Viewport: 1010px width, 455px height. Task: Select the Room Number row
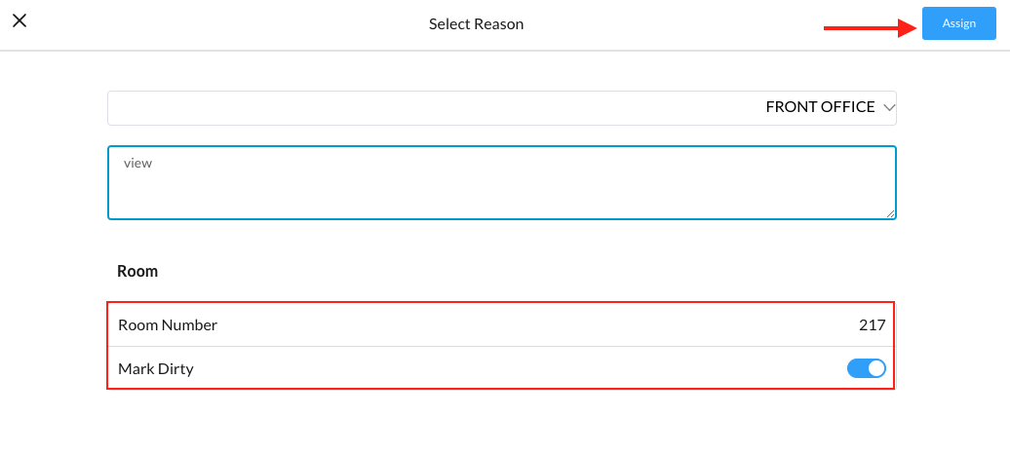click(x=501, y=325)
